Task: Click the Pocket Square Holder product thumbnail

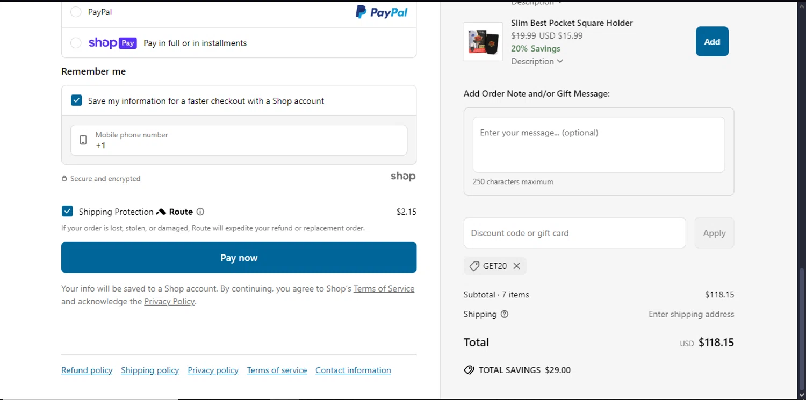Action: (483, 41)
